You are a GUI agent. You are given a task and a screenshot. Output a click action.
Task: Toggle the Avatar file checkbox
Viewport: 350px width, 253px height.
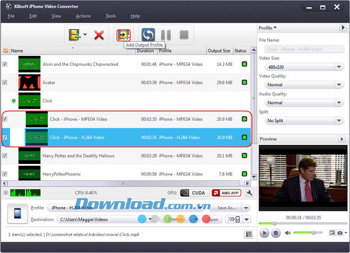click(5, 82)
